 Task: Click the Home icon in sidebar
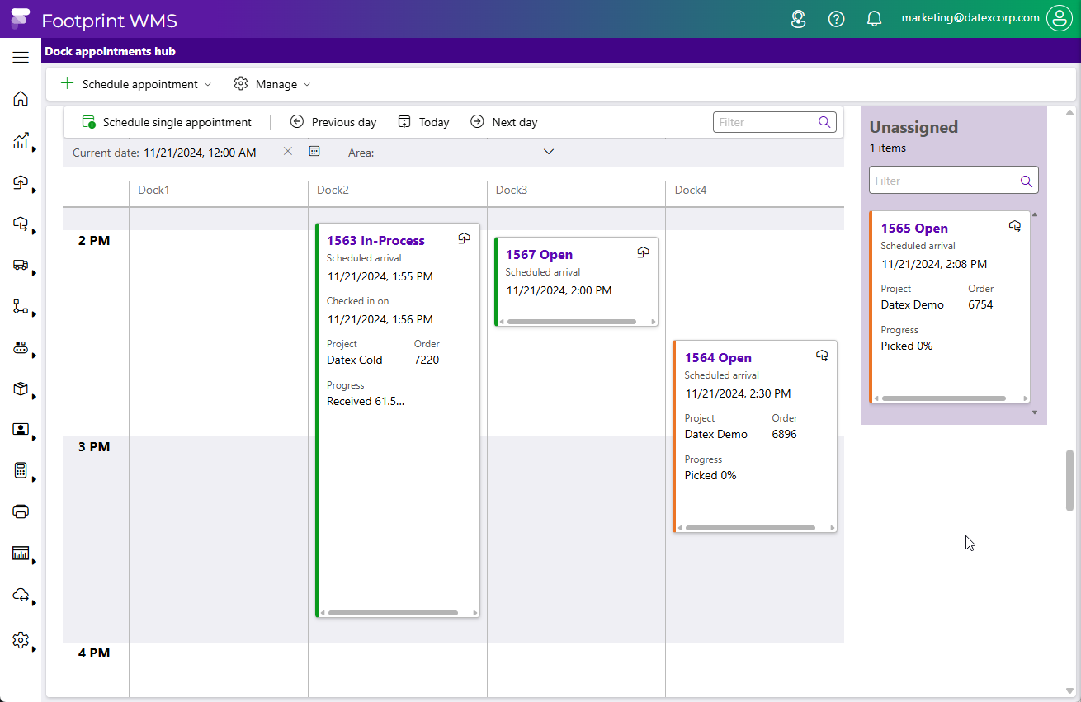click(x=21, y=99)
